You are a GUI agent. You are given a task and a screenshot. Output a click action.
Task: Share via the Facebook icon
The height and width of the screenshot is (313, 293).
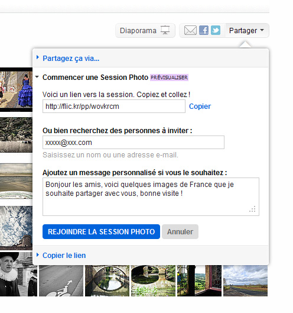click(x=204, y=30)
